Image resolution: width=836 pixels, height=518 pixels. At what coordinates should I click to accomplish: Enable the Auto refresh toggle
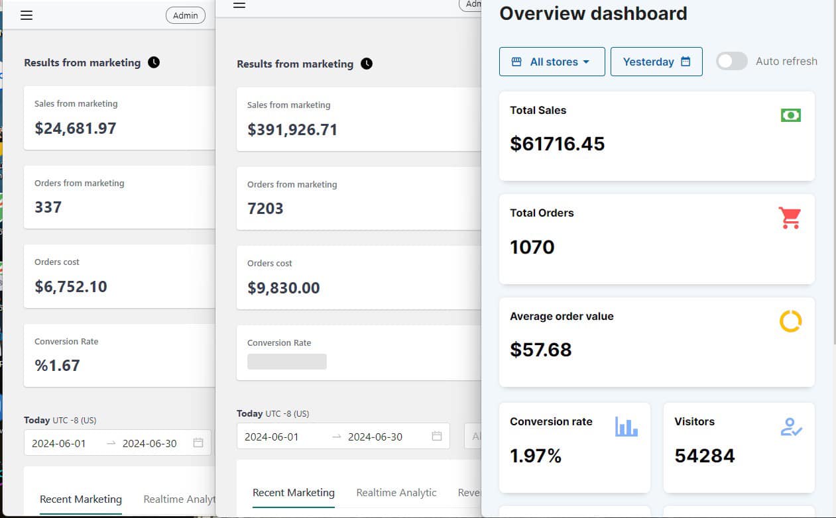(732, 62)
